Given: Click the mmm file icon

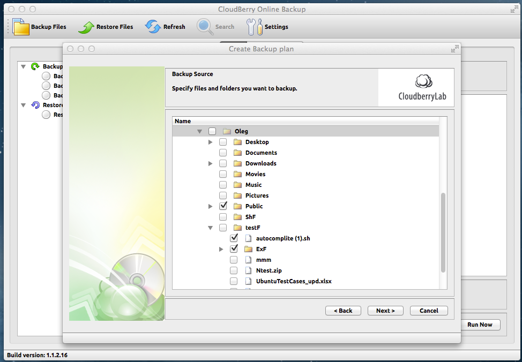Looking at the screenshot, I should pyautogui.click(x=248, y=260).
